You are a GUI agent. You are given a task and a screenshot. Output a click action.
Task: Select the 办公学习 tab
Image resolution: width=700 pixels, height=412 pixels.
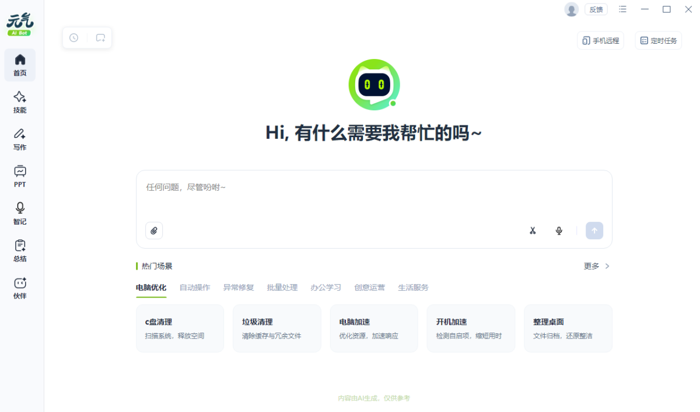point(325,288)
